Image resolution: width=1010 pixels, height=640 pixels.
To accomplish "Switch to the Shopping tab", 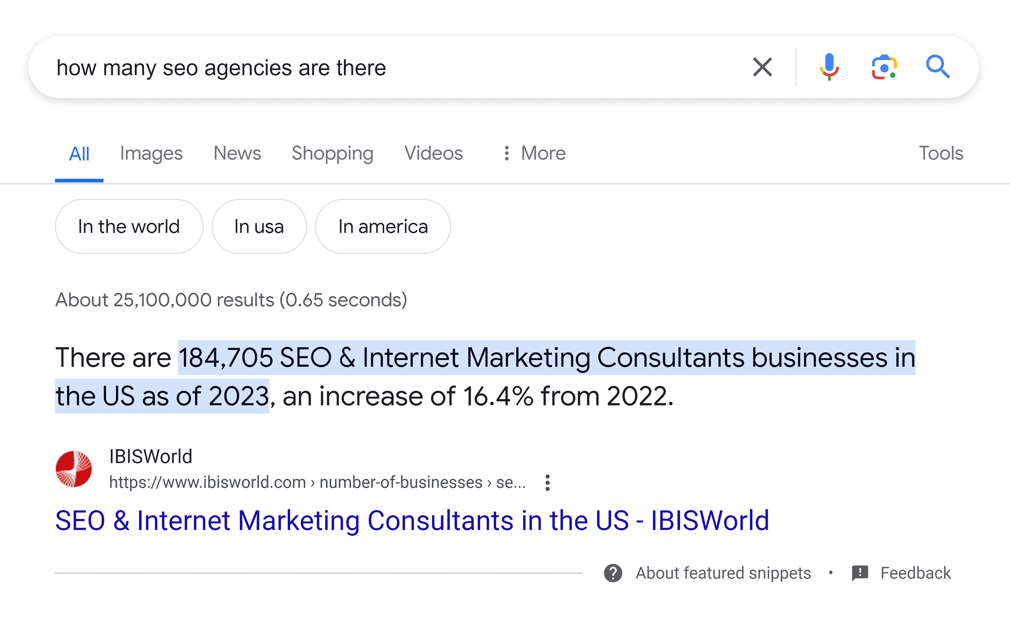I will pyautogui.click(x=332, y=153).
